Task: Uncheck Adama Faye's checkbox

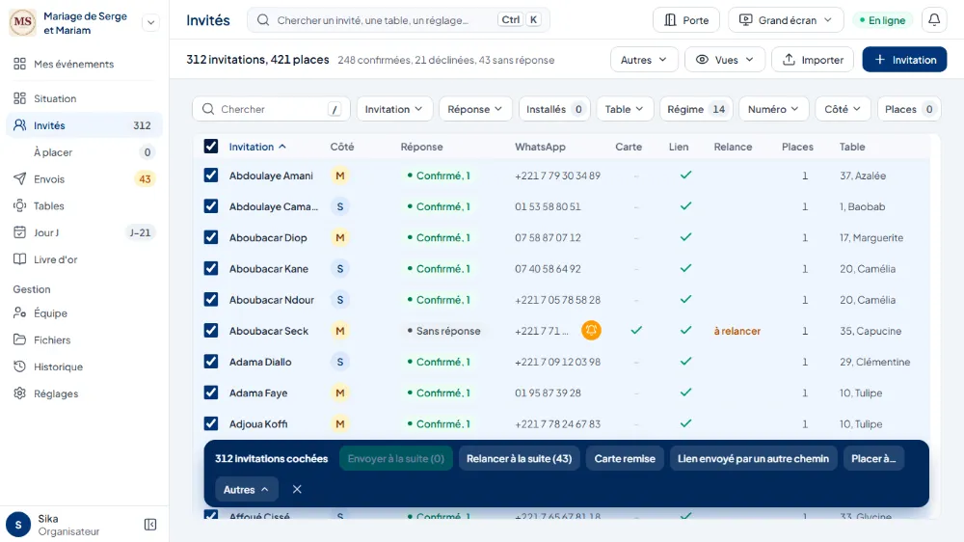Action: click(x=211, y=393)
